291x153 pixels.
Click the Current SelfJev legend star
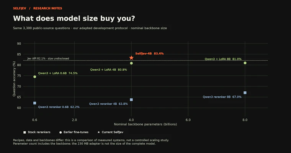tap(99, 132)
